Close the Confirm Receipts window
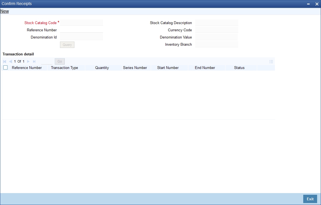Viewport: 321px width, 205px height. (x=317, y=4)
